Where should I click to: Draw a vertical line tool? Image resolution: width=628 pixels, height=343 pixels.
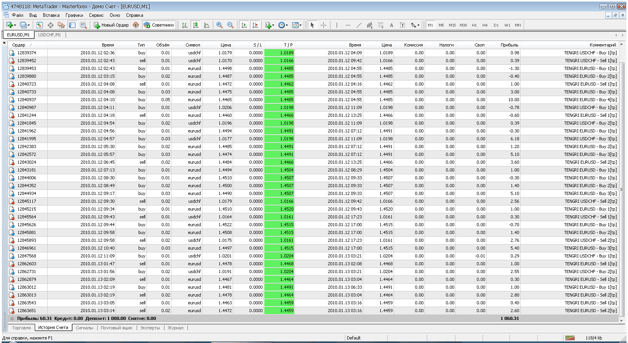(337, 25)
